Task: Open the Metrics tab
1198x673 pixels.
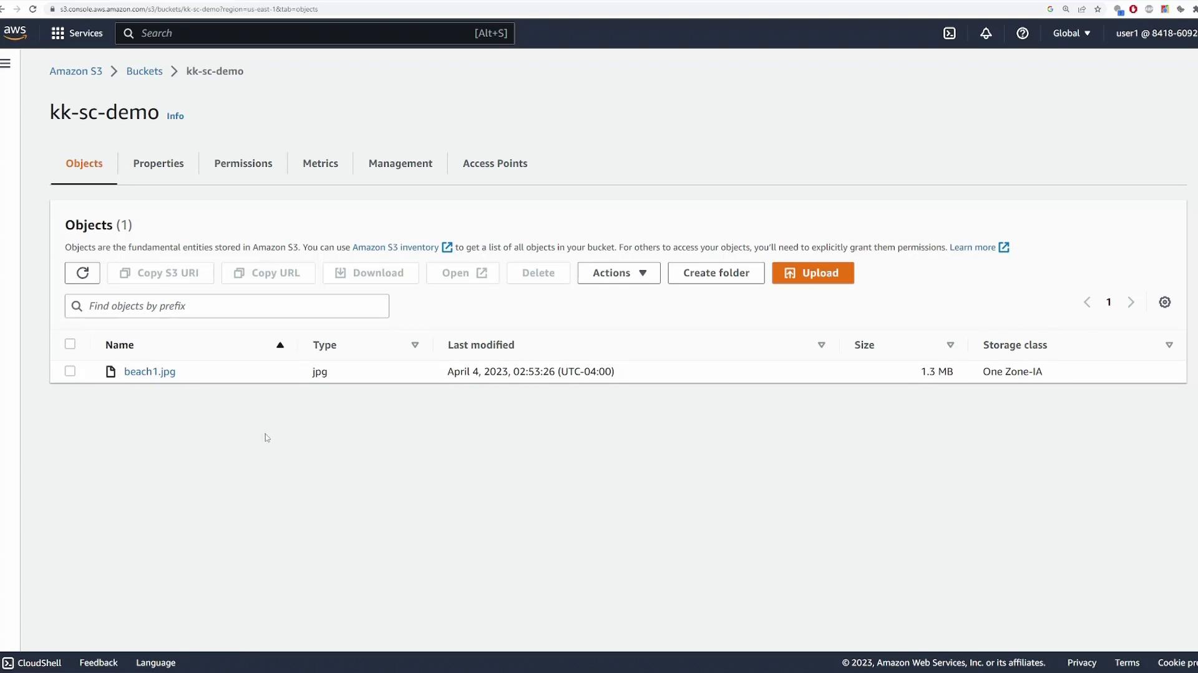Action: click(320, 163)
